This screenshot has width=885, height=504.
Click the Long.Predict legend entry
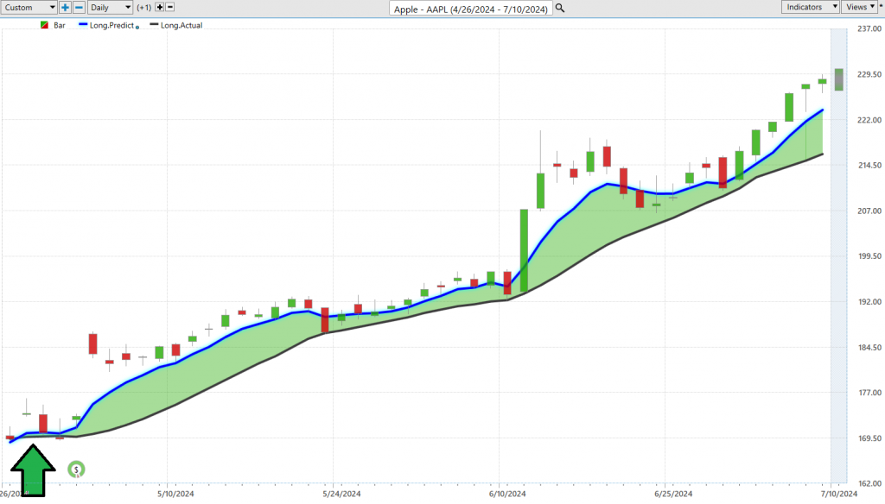point(106,25)
